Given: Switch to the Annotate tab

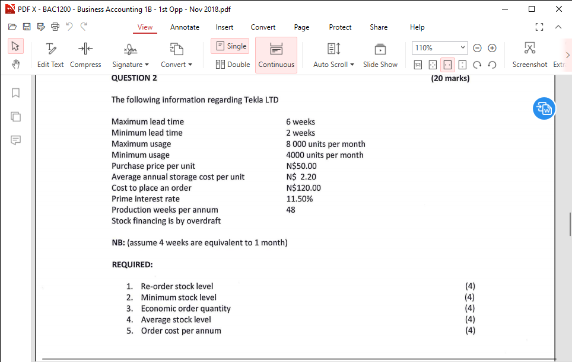Looking at the screenshot, I should [x=185, y=27].
